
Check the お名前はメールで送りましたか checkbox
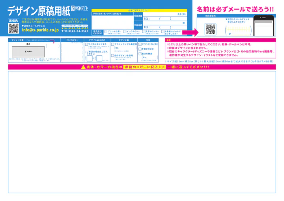tap(163, 32)
